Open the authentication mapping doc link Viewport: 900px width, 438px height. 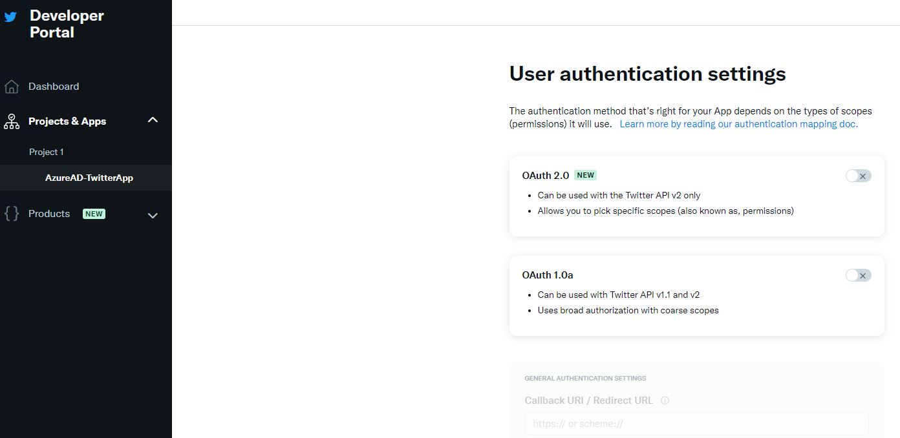[738, 123]
